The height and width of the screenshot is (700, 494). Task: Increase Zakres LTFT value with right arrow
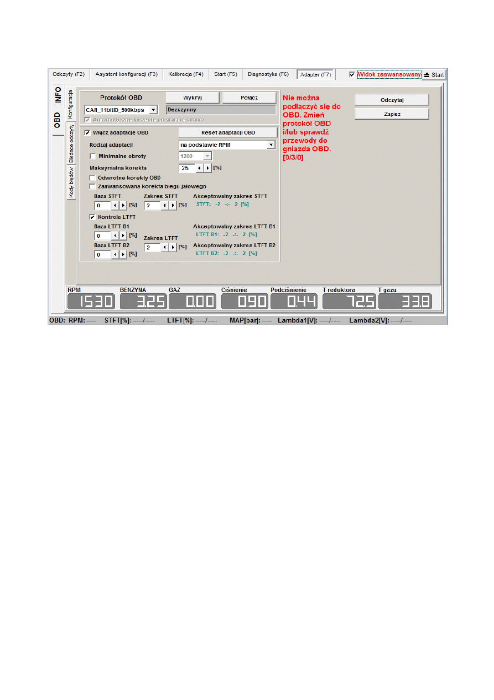click(173, 248)
